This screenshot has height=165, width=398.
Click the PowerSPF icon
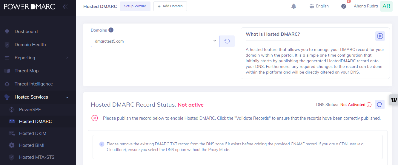(x=12, y=110)
